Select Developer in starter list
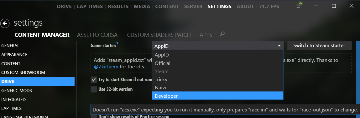Image resolution: width=360 pixels, height=118 pixels. [217, 96]
